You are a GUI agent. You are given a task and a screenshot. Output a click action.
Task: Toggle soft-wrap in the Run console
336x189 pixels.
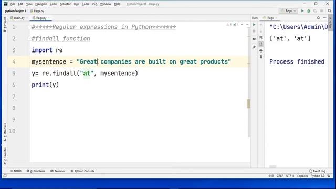tap(261, 38)
